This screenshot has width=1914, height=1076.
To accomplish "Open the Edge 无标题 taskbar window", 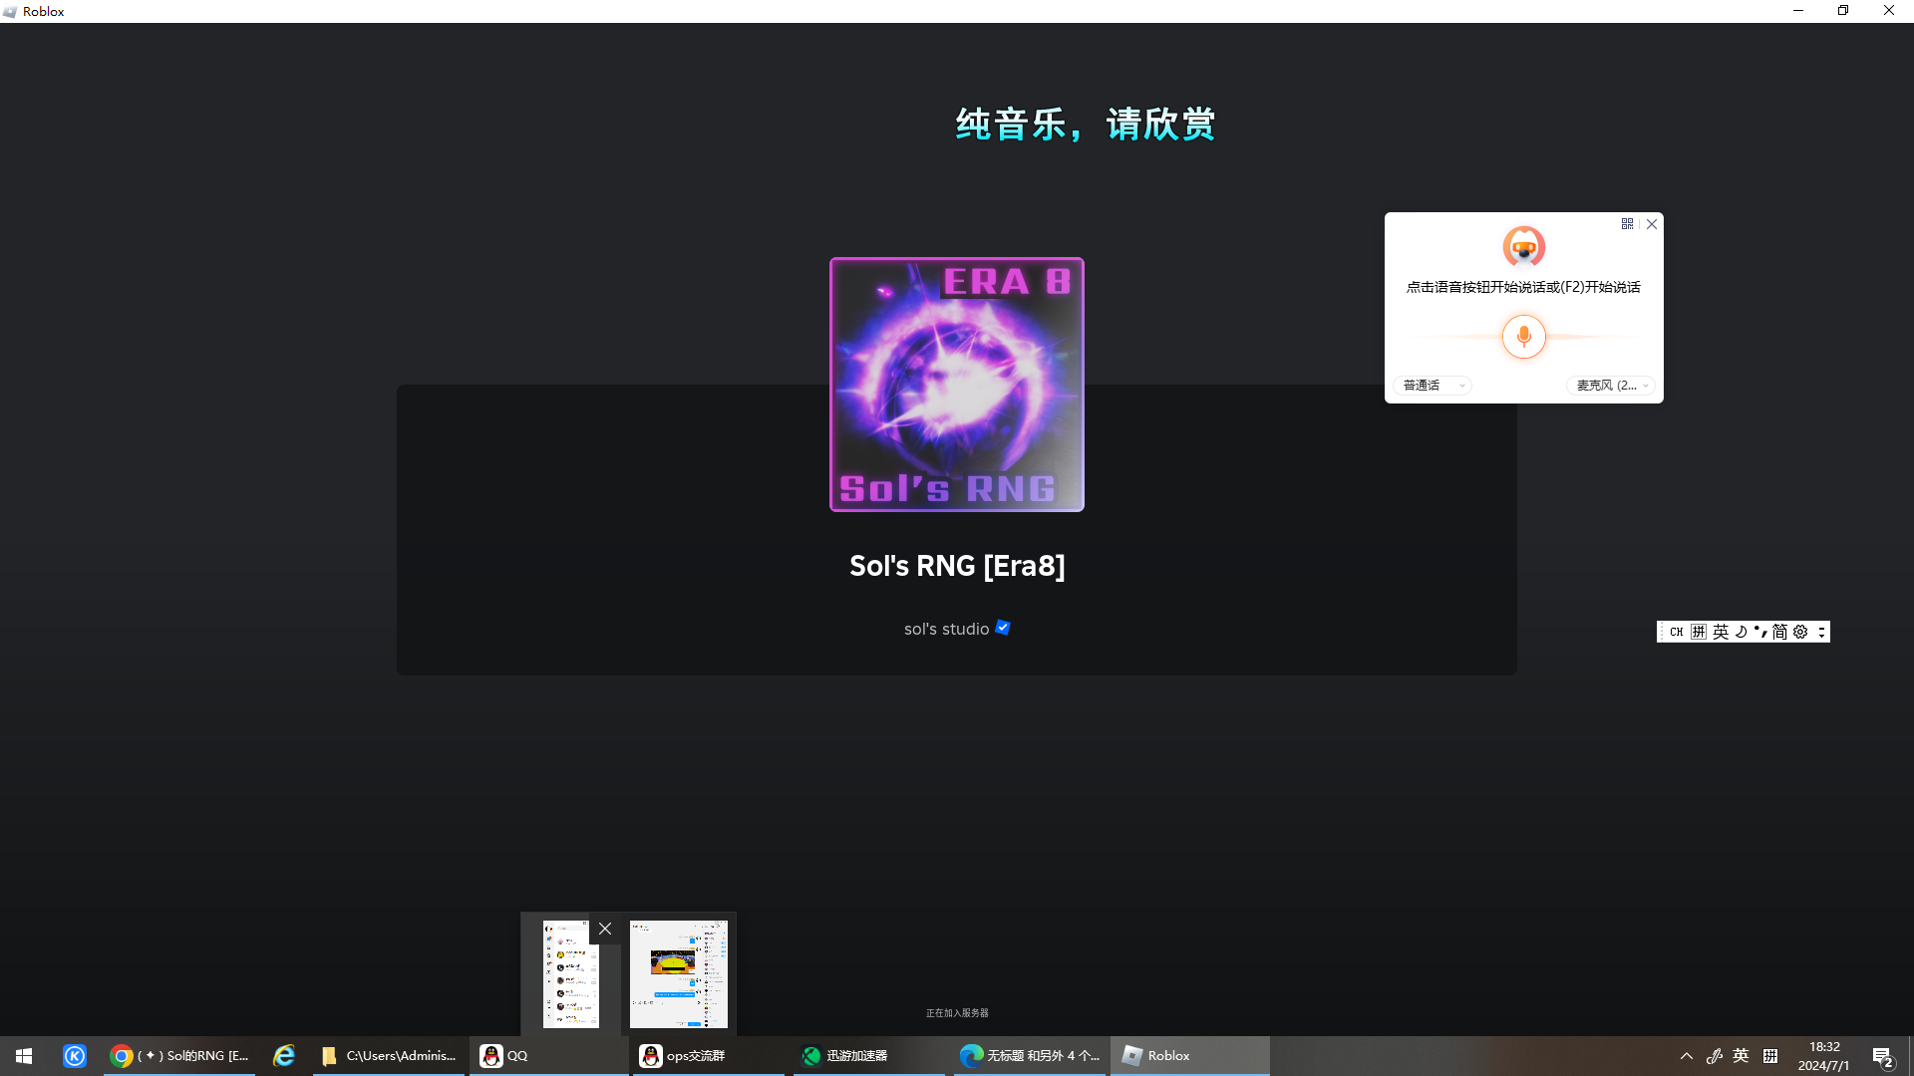I will (1030, 1056).
